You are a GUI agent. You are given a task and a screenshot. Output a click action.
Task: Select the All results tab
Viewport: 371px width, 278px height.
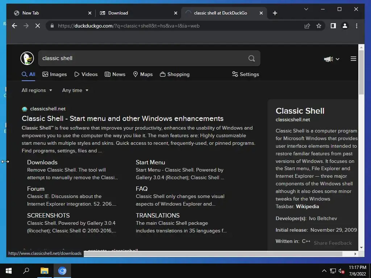[28, 75]
